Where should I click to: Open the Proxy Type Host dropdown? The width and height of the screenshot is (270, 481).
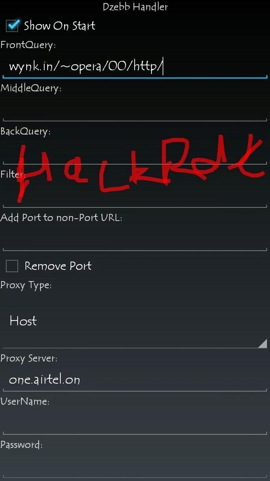click(x=135, y=321)
